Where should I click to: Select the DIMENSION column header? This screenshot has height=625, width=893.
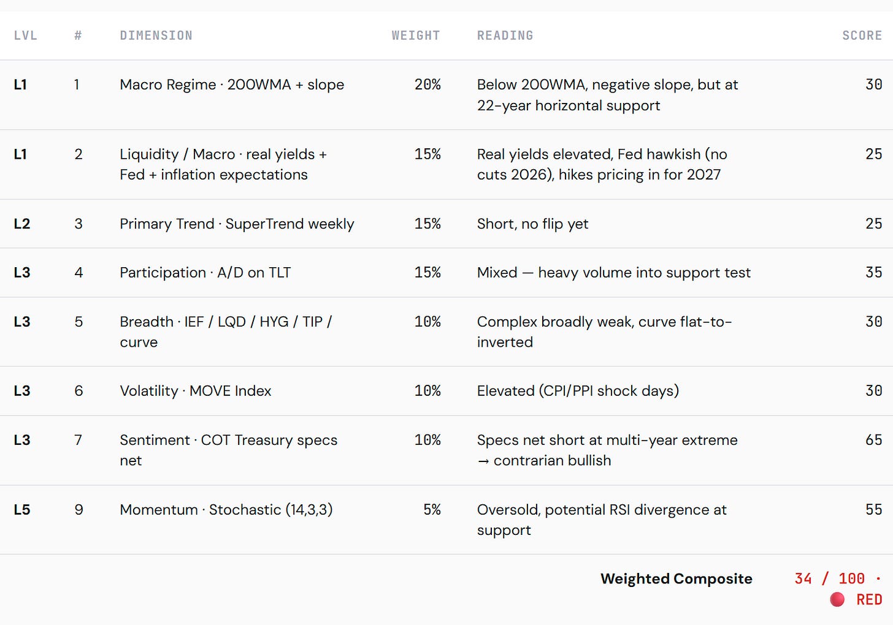click(x=156, y=36)
